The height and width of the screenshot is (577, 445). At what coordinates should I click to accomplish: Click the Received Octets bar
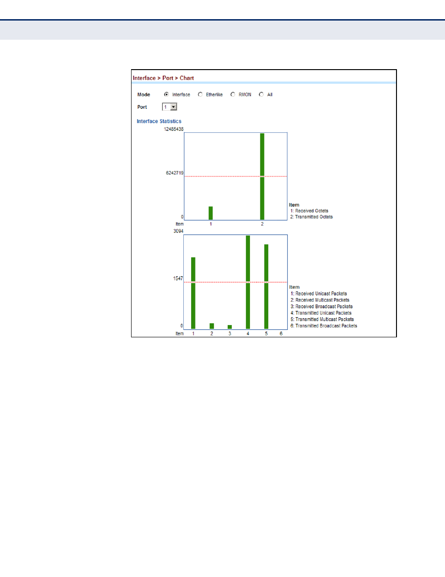pyautogui.click(x=211, y=213)
